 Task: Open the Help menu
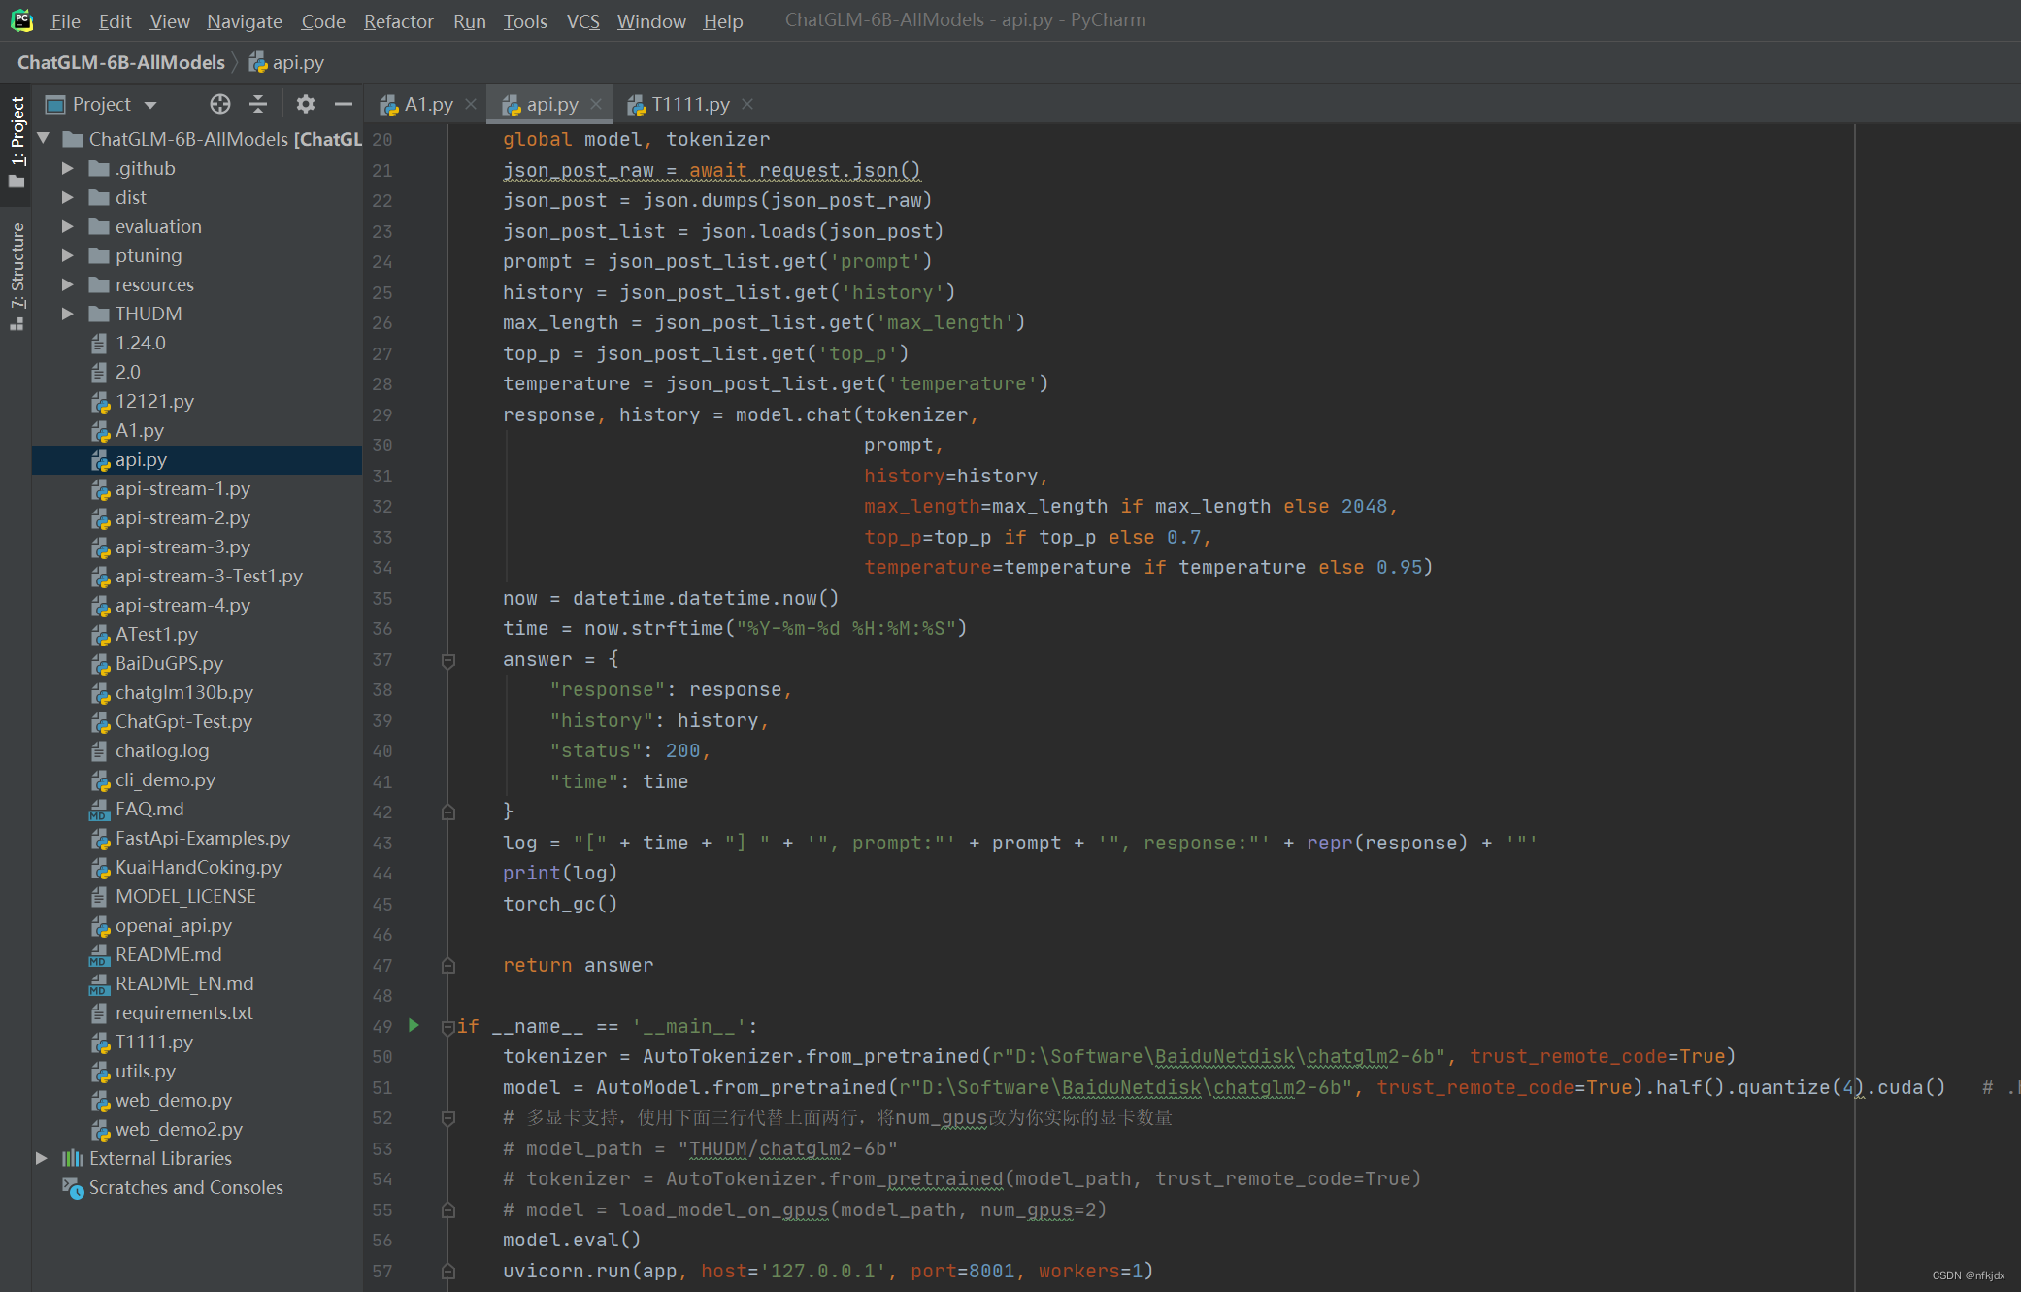(x=723, y=20)
